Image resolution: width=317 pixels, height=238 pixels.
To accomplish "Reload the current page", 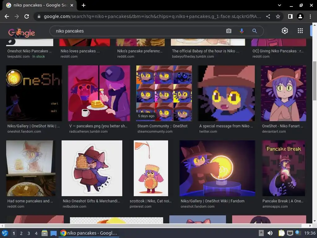I will [x=27, y=16].
